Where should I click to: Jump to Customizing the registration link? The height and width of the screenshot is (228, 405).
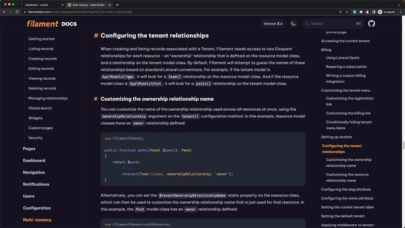(x=349, y=101)
